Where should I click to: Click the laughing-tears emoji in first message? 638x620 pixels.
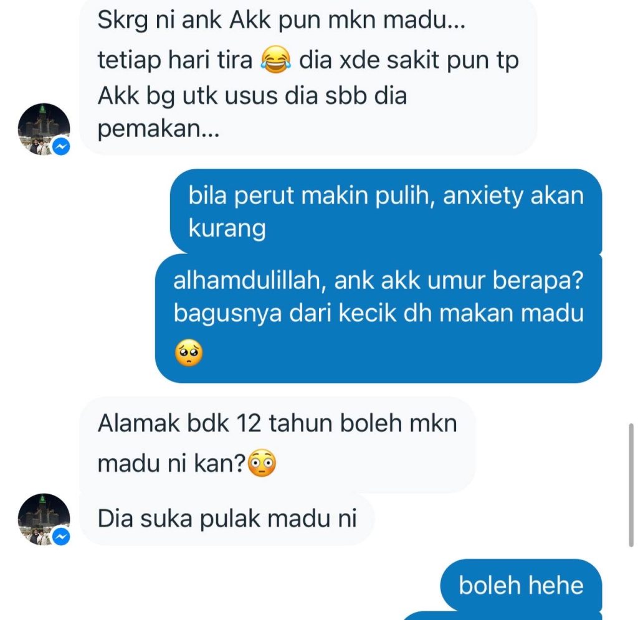275,60
